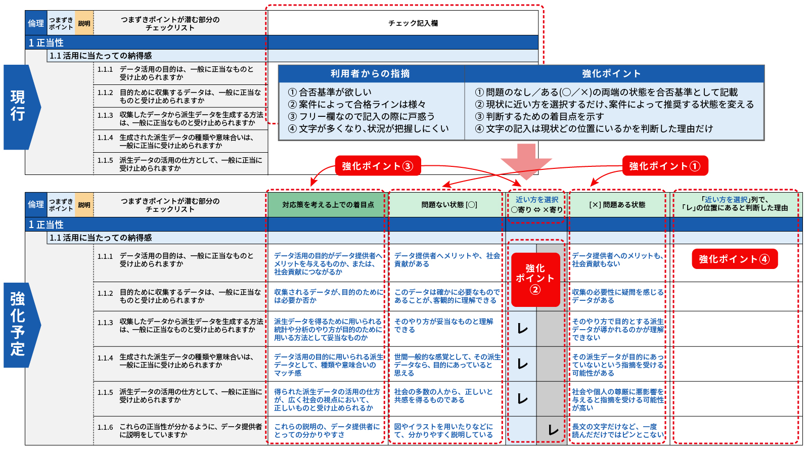Click 説明 header cell in the 強化予定 table

84,205
